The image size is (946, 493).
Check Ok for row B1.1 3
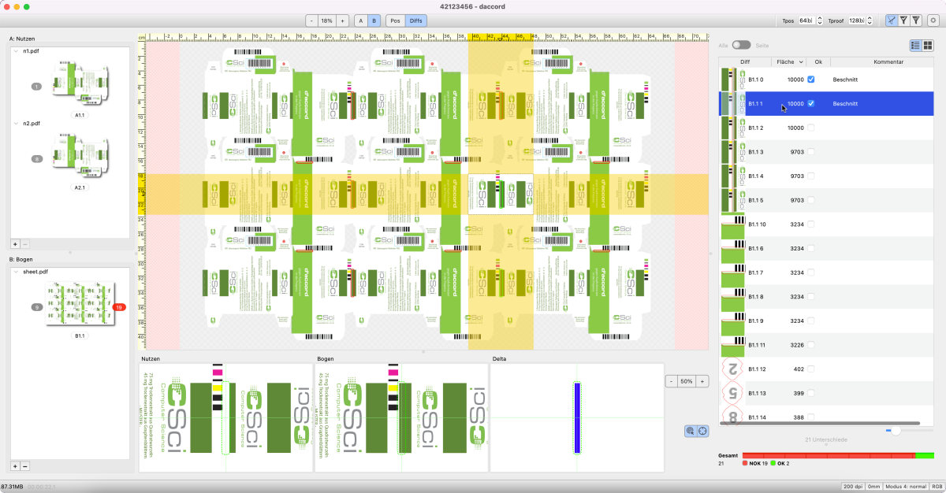point(810,152)
